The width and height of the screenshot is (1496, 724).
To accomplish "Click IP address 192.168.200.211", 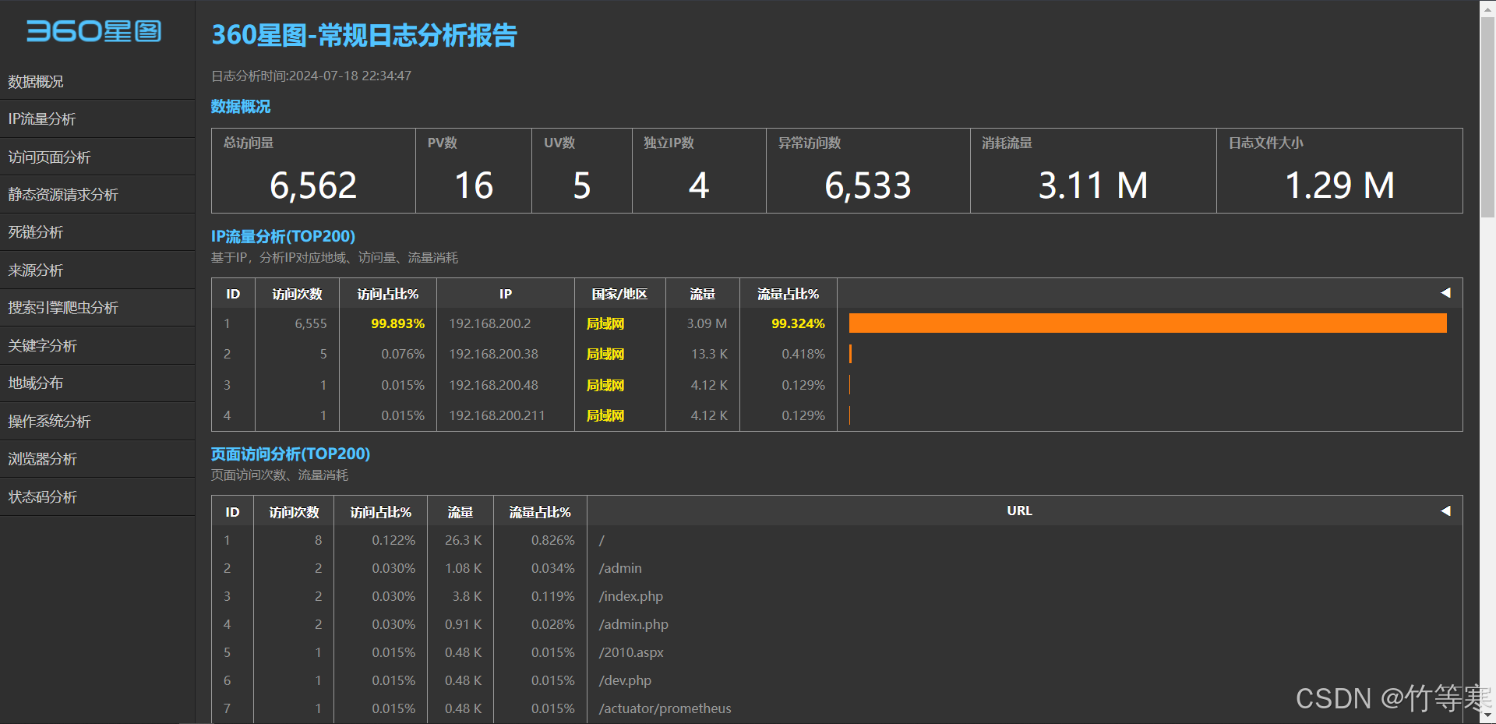I will pyautogui.click(x=497, y=415).
